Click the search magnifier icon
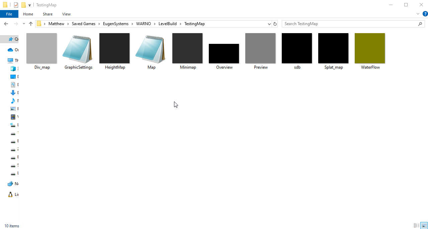The height and width of the screenshot is (229, 428). click(x=420, y=24)
